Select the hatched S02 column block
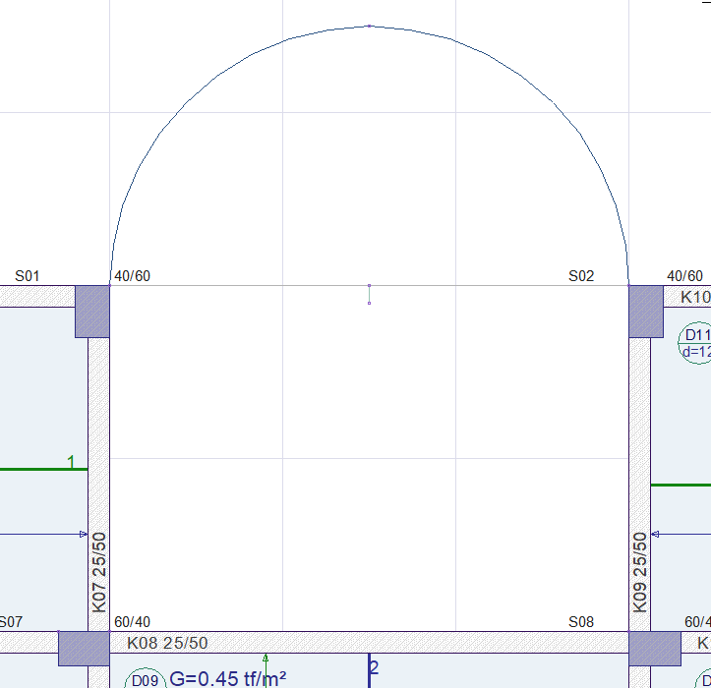This screenshot has width=711, height=688. [x=646, y=312]
